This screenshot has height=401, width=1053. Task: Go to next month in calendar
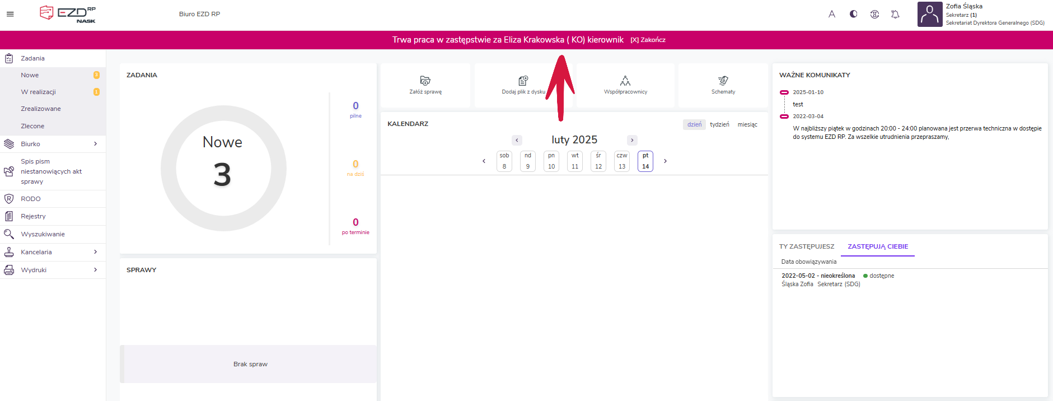pyautogui.click(x=632, y=140)
